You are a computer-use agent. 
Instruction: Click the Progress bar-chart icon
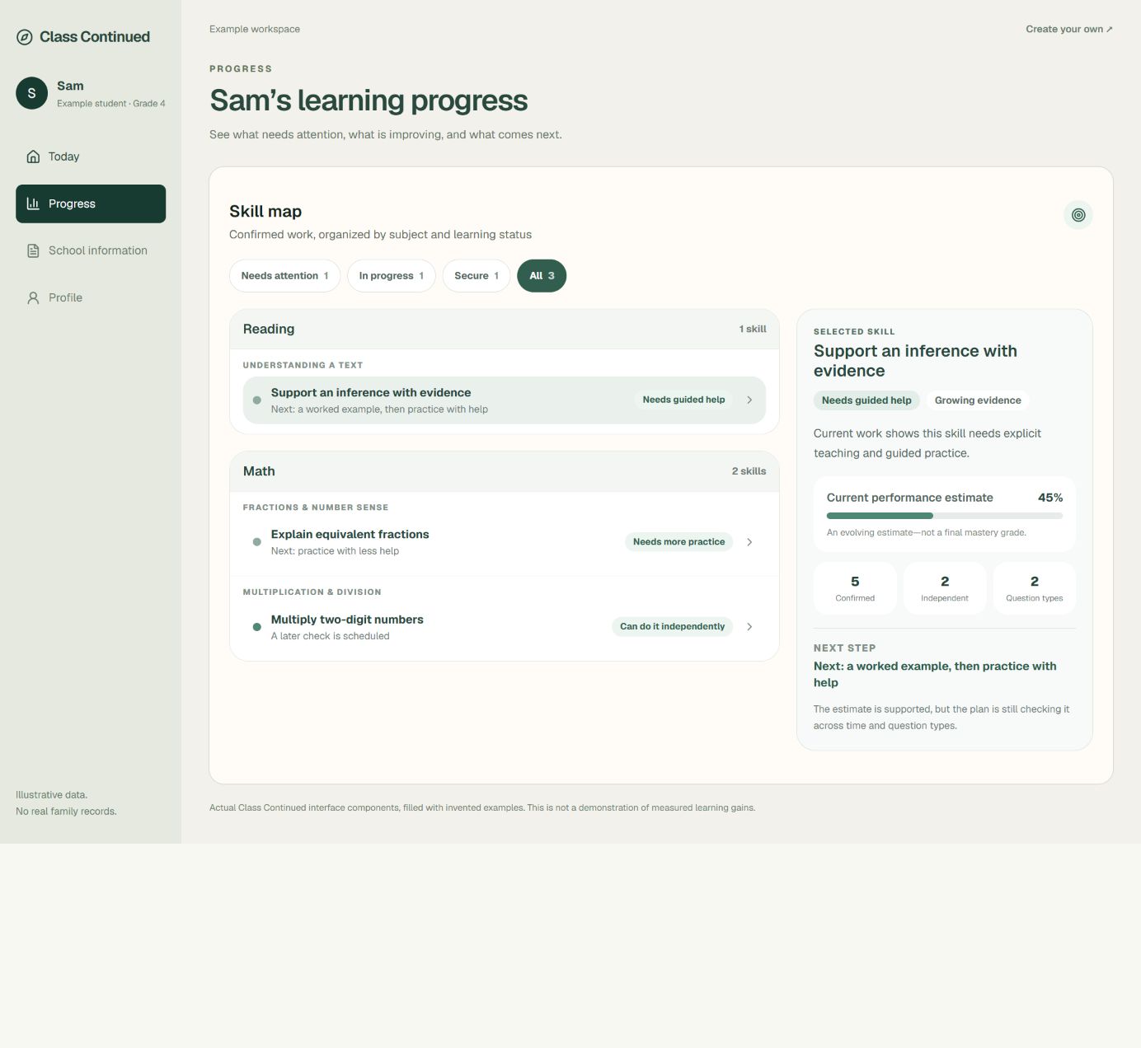coord(33,204)
